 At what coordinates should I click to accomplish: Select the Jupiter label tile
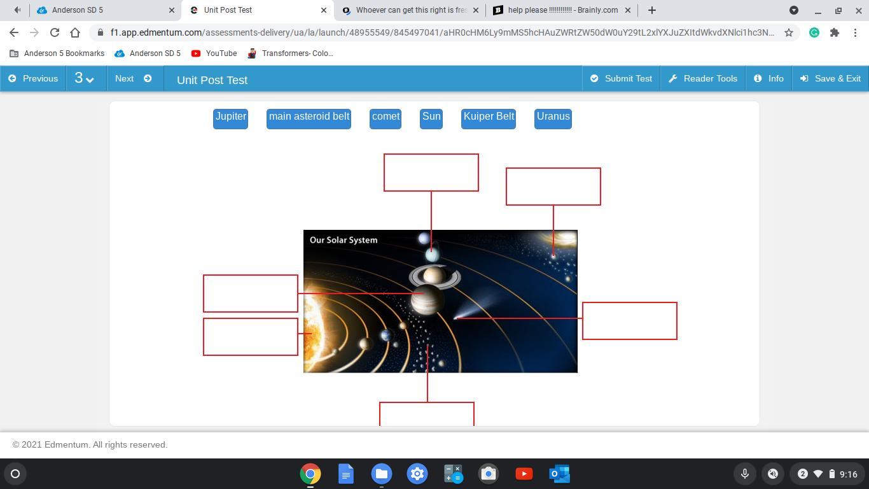(x=230, y=118)
